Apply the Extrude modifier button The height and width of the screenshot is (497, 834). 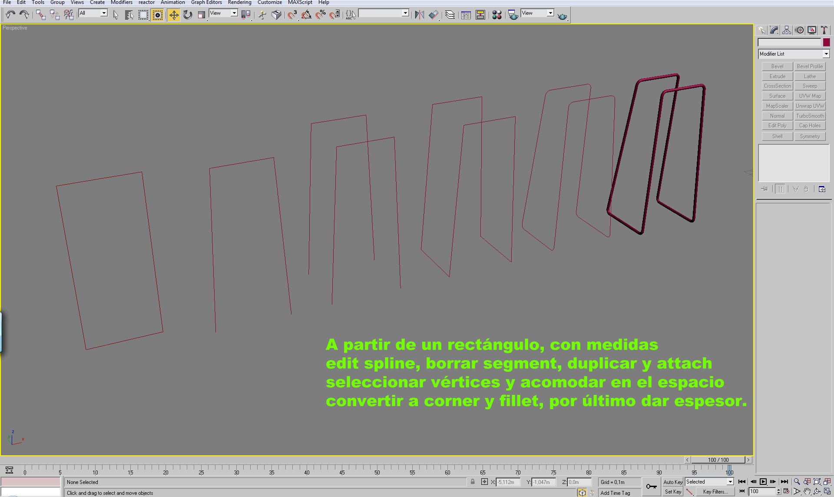point(777,76)
